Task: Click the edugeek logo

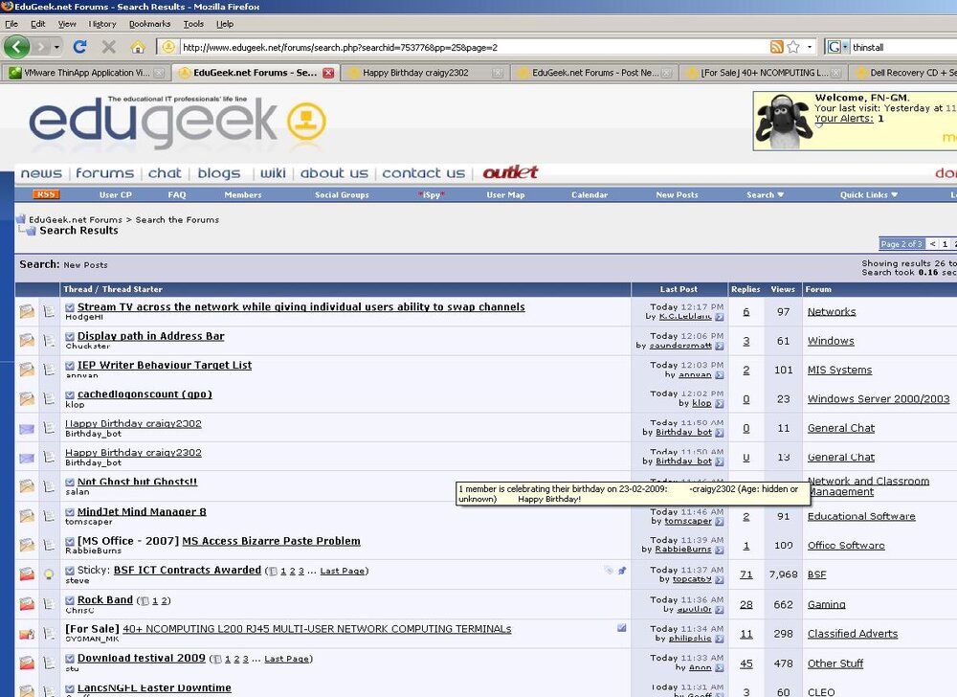Action: (x=177, y=122)
